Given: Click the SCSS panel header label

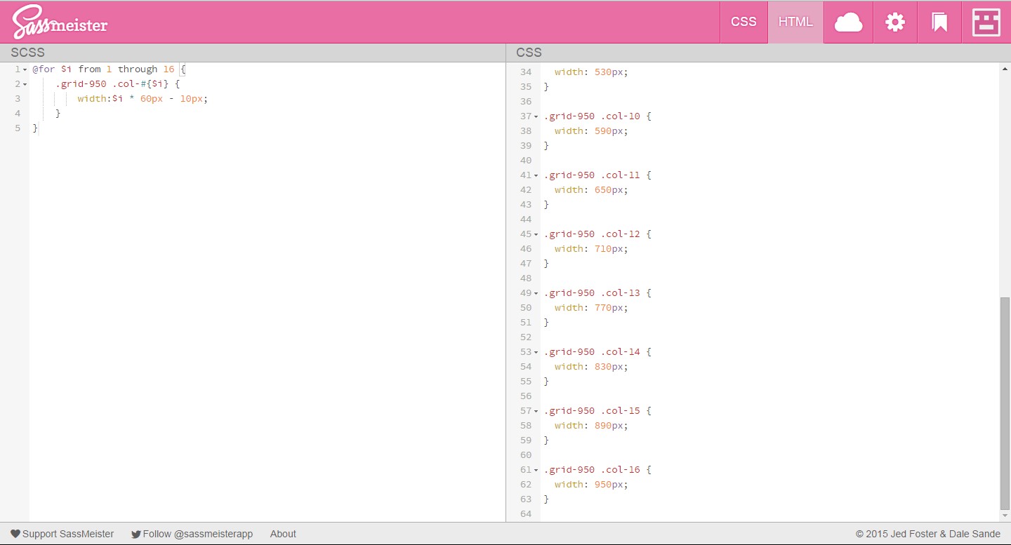Looking at the screenshot, I should [x=27, y=53].
